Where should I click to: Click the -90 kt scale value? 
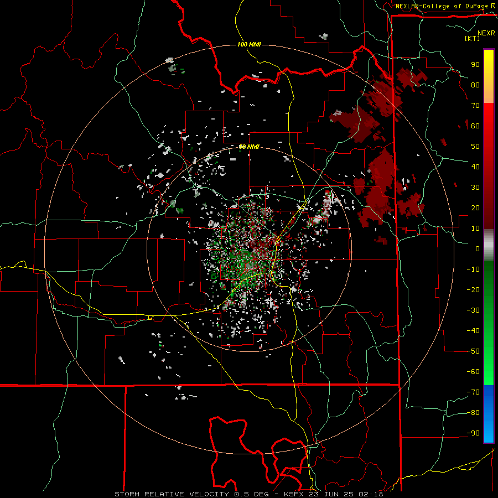[x=473, y=433]
